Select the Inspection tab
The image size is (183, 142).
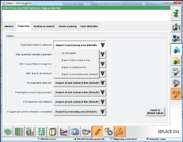pyautogui.click(x=23, y=26)
